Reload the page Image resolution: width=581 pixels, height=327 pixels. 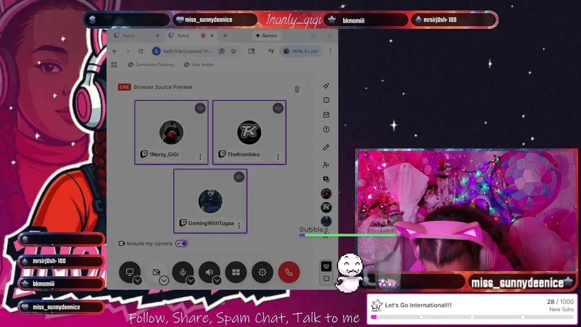point(141,51)
